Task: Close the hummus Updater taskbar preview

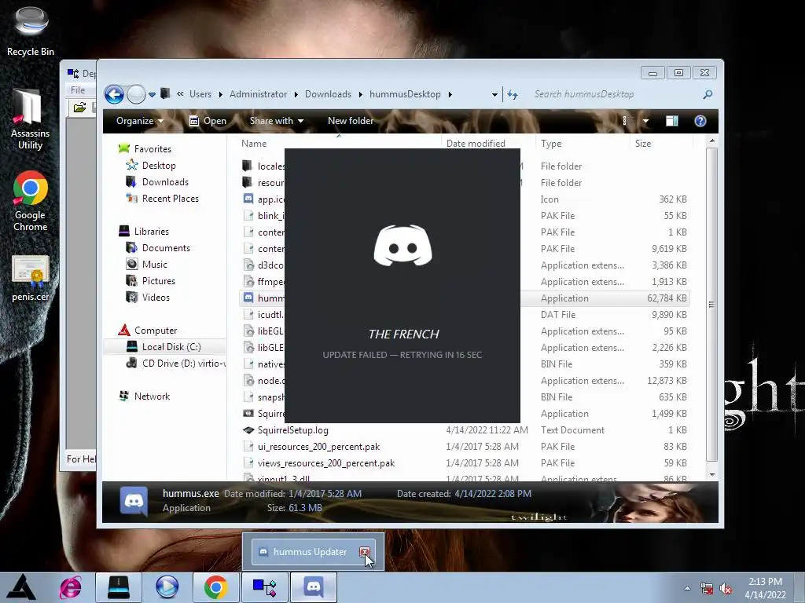Action: tap(365, 552)
